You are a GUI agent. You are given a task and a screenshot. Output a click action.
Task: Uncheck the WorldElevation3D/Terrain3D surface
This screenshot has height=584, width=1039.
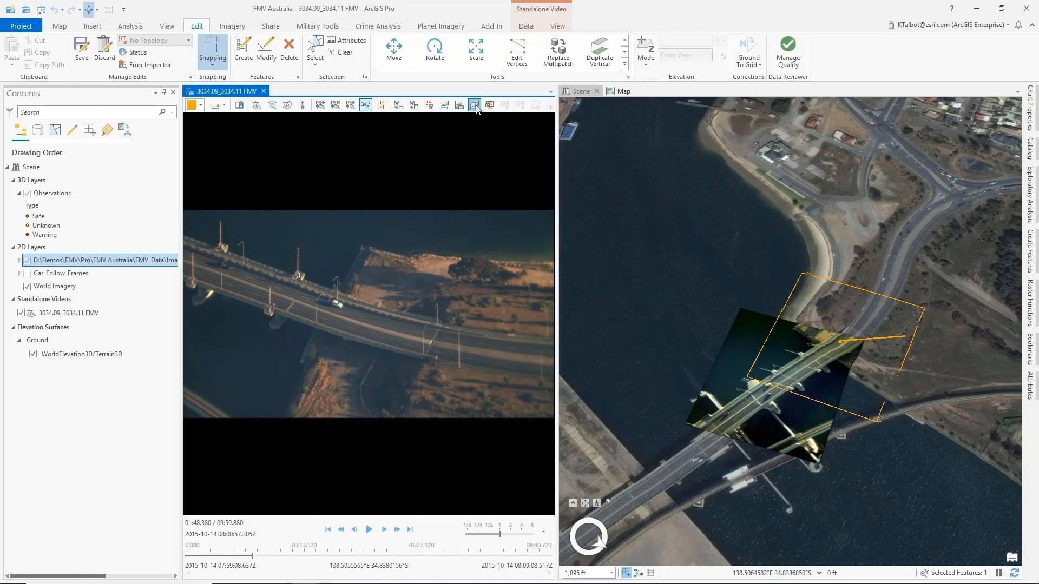pyautogui.click(x=33, y=354)
